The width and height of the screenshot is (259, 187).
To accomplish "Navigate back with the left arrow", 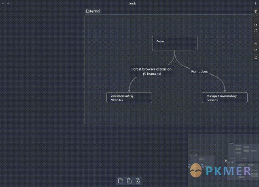I will [3, 3].
